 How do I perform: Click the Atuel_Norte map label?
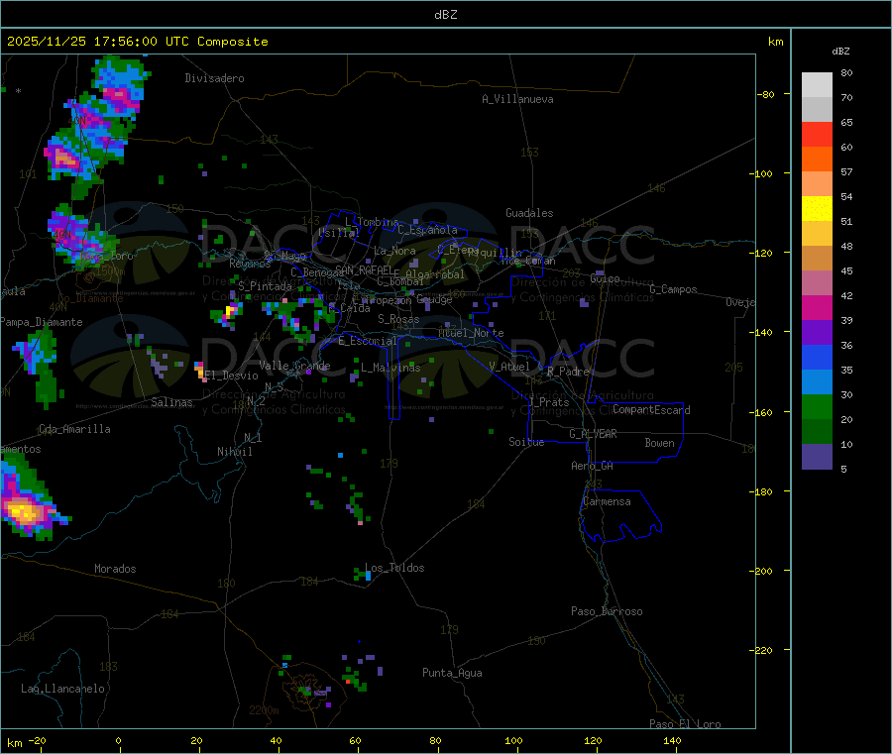tap(471, 333)
